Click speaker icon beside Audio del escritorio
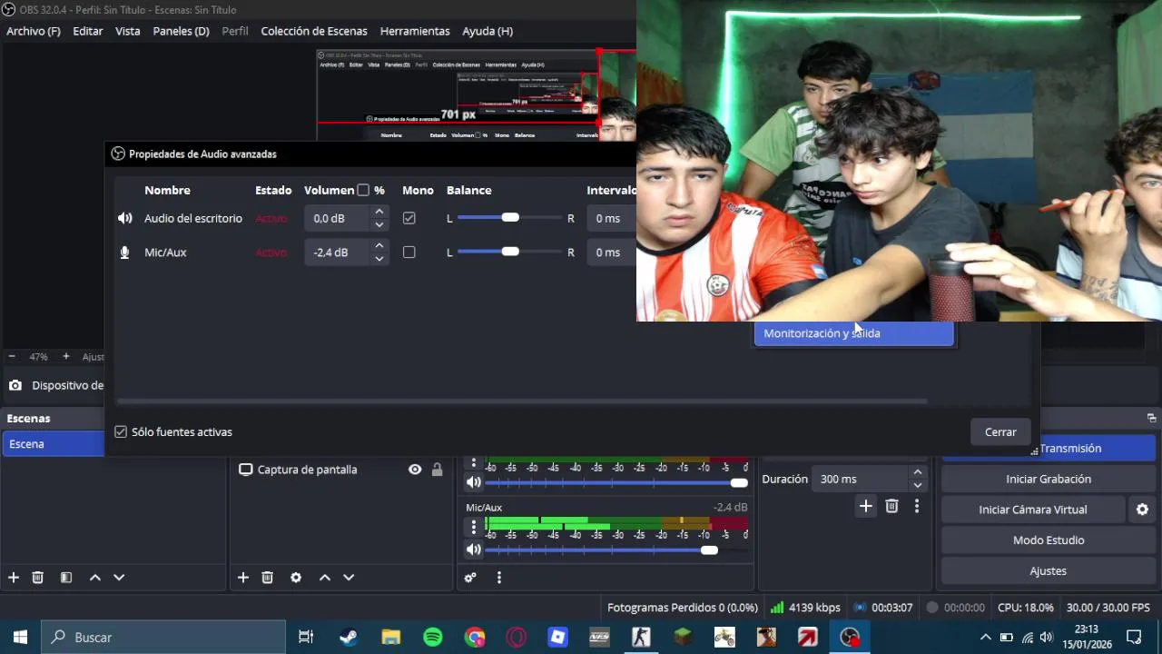1162x654 pixels. pyautogui.click(x=124, y=218)
